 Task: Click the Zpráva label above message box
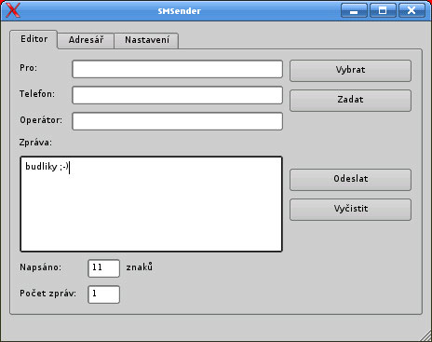click(x=35, y=143)
